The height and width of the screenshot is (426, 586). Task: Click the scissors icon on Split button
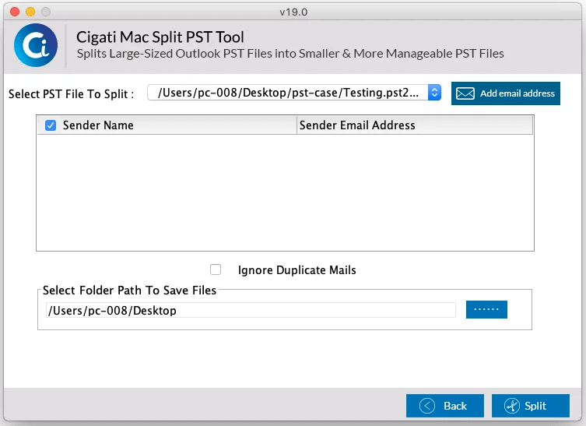point(512,406)
